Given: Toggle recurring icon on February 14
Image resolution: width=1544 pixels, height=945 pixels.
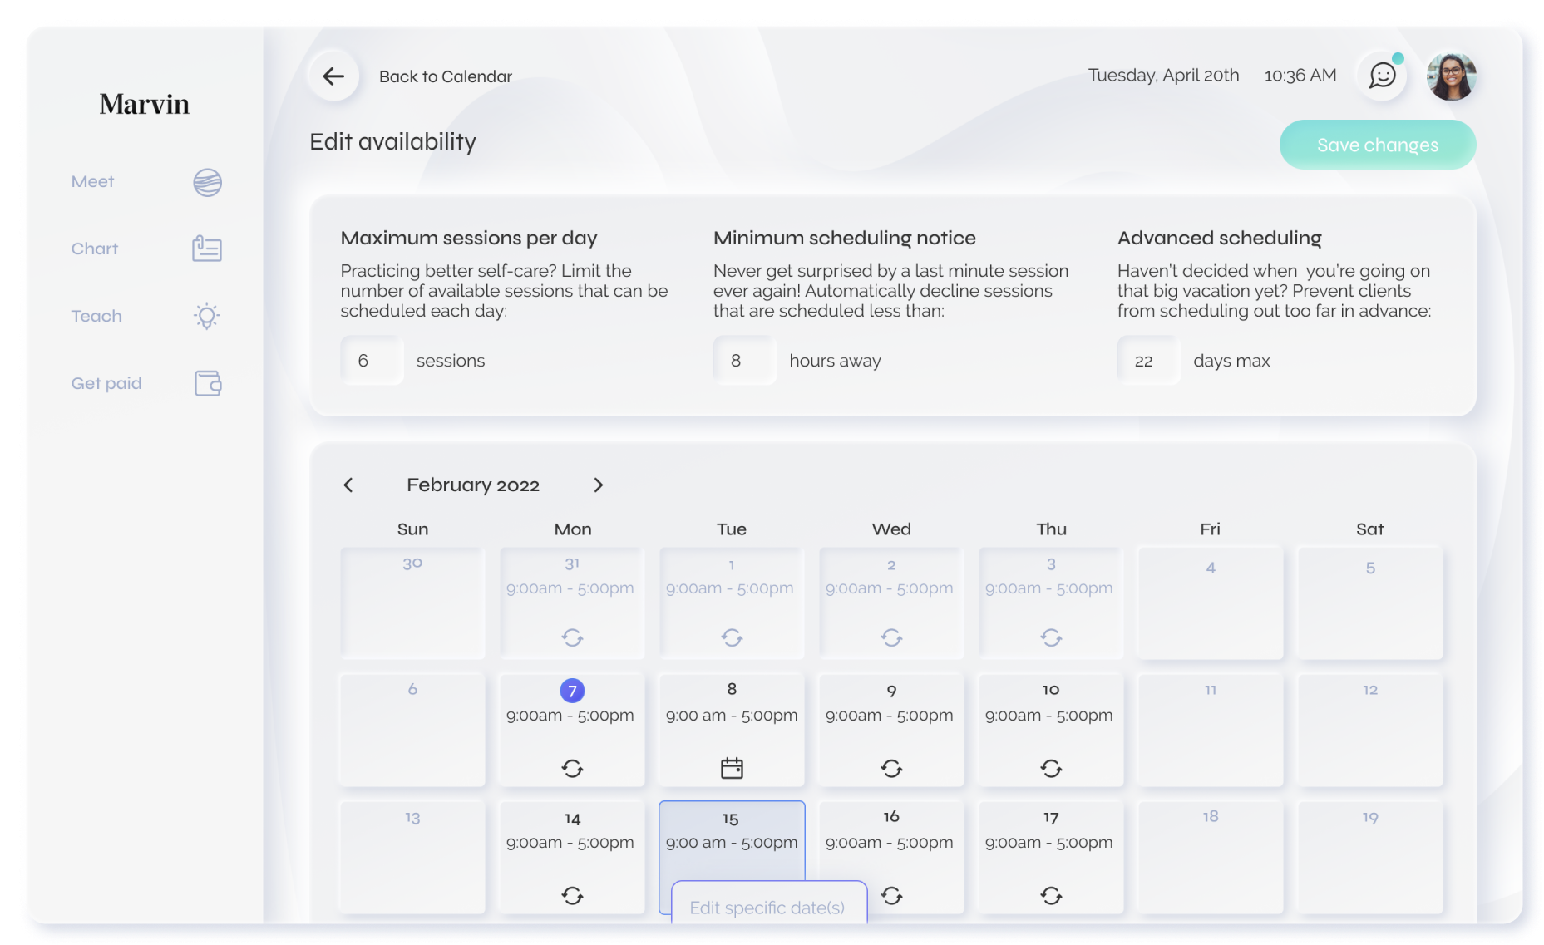Looking at the screenshot, I should coord(572,895).
